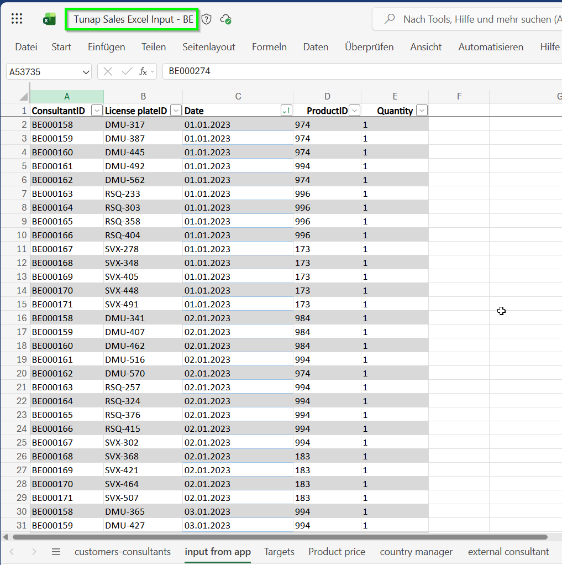Click cell with DMU-427
Screen dimensions: 562x565
pos(143,525)
